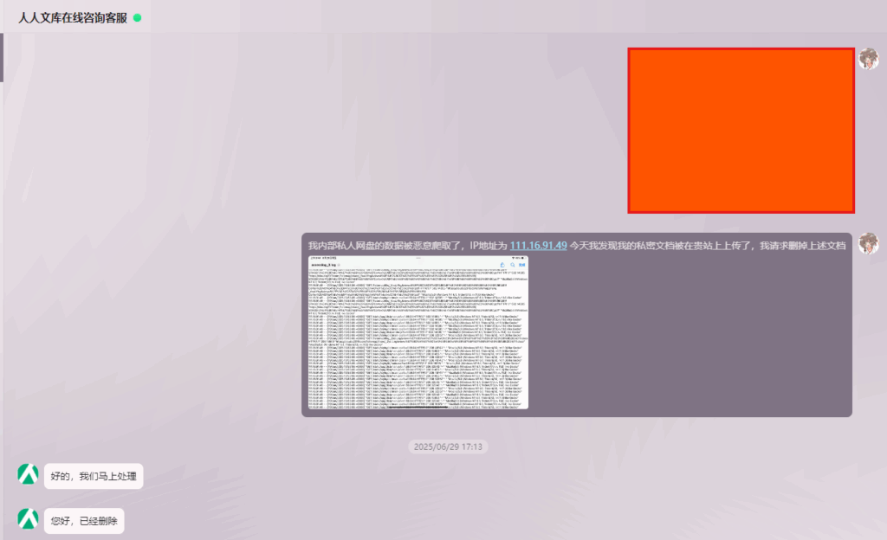Select the "您好，已经删除" reply bubble
Viewport: 887px width, 540px height.
click(x=83, y=521)
